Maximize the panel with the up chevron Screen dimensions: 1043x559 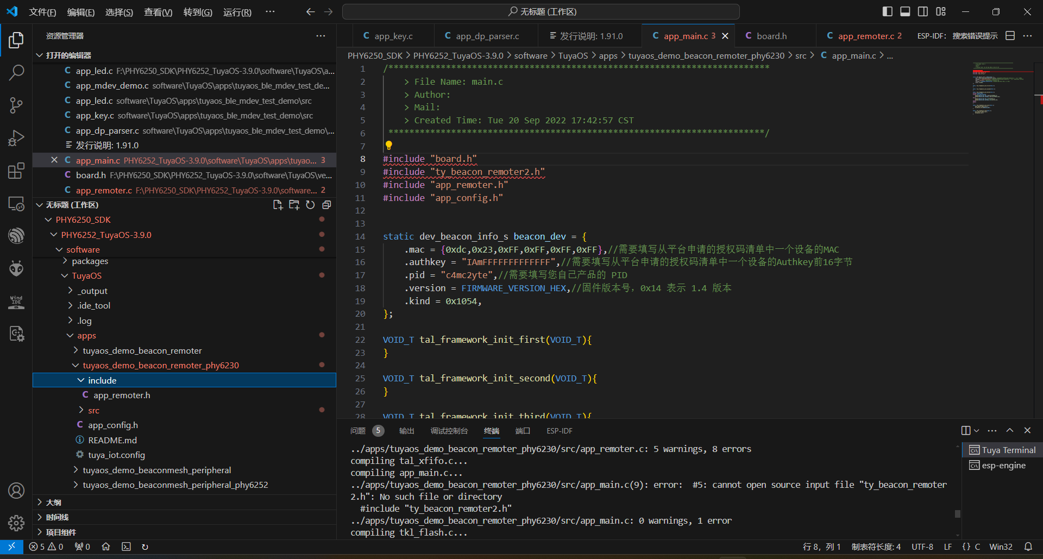coord(1010,430)
